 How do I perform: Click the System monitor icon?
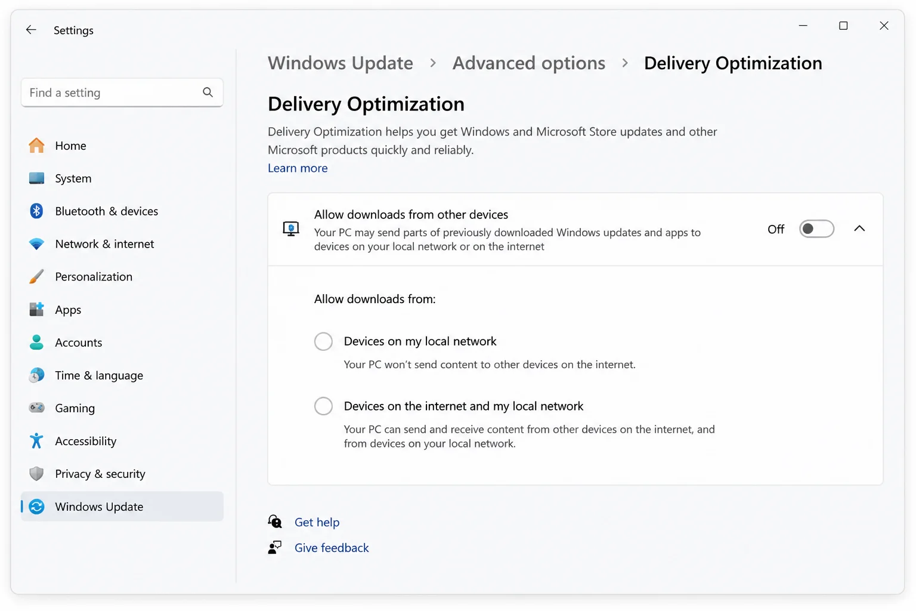point(36,178)
